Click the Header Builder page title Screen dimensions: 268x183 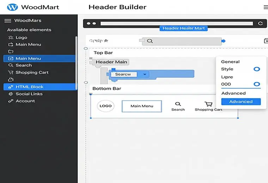click(117, 7)
